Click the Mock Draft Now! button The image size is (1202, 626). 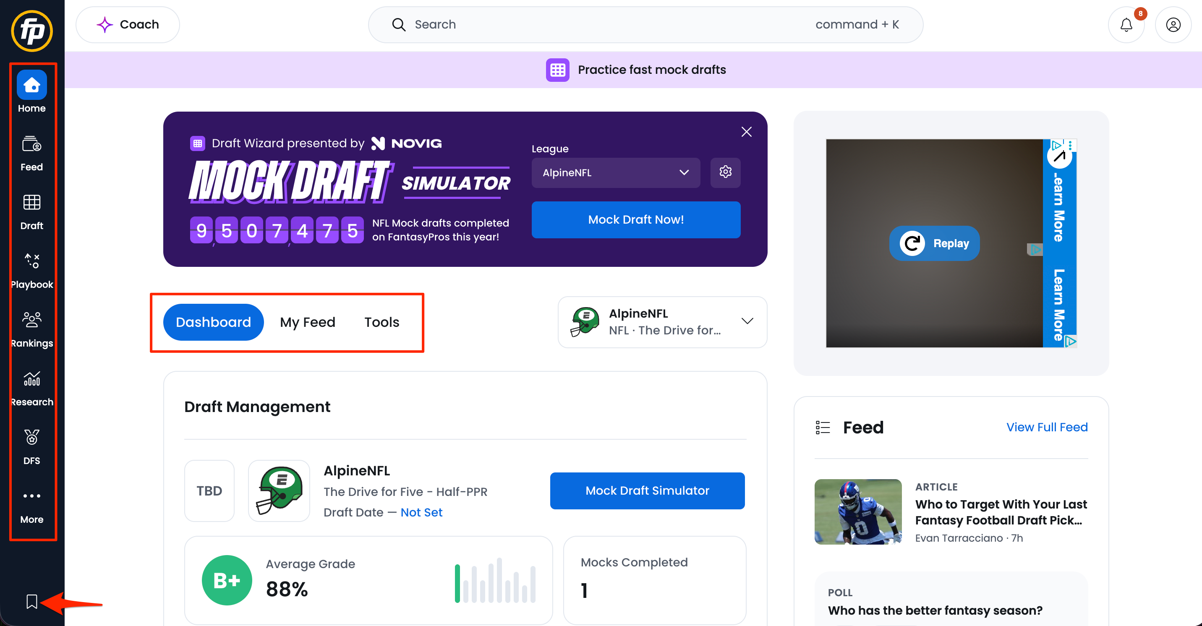(x=636, y=220)
